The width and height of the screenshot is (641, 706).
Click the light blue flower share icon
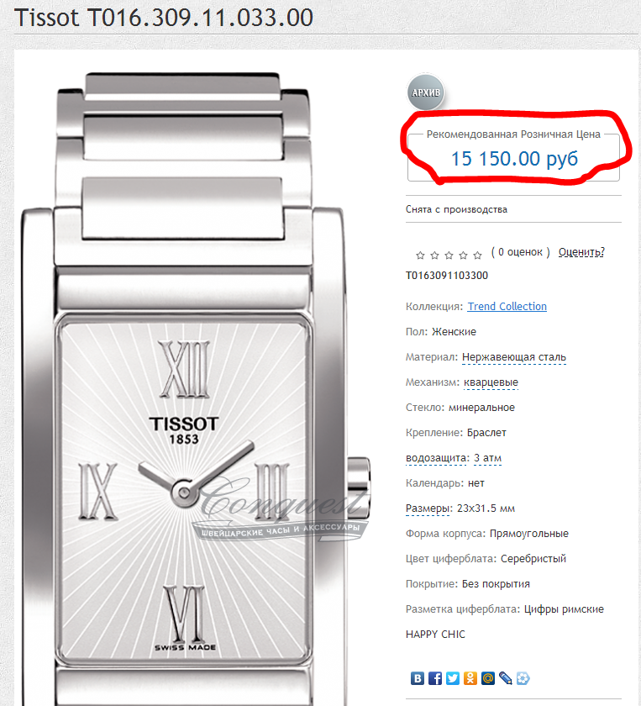[523, 678]
